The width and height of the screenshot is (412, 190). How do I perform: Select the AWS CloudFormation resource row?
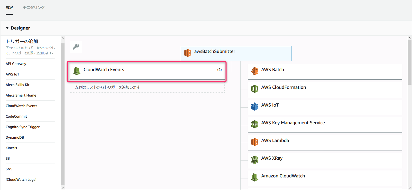click(x=325, y=89)
